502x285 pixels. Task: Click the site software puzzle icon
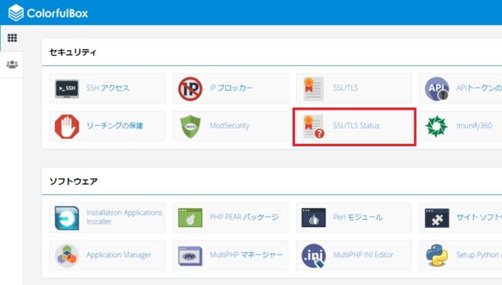click(437, 218)
